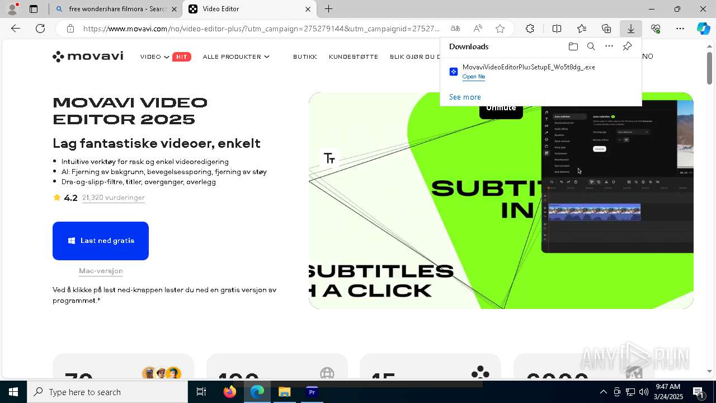The image size is (716, 403).
Task: Open tab actions menu icon
Action: coord(34,9)
